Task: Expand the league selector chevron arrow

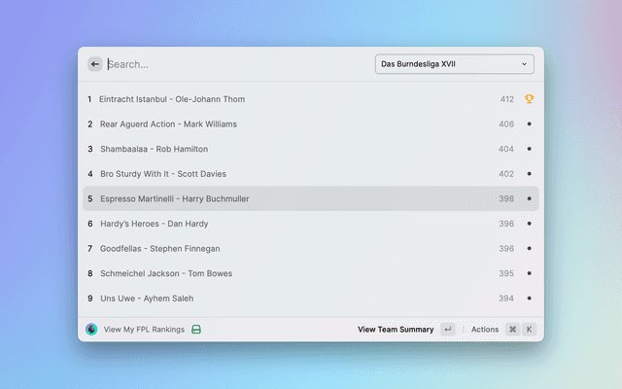Action: (x=524, y=64)
